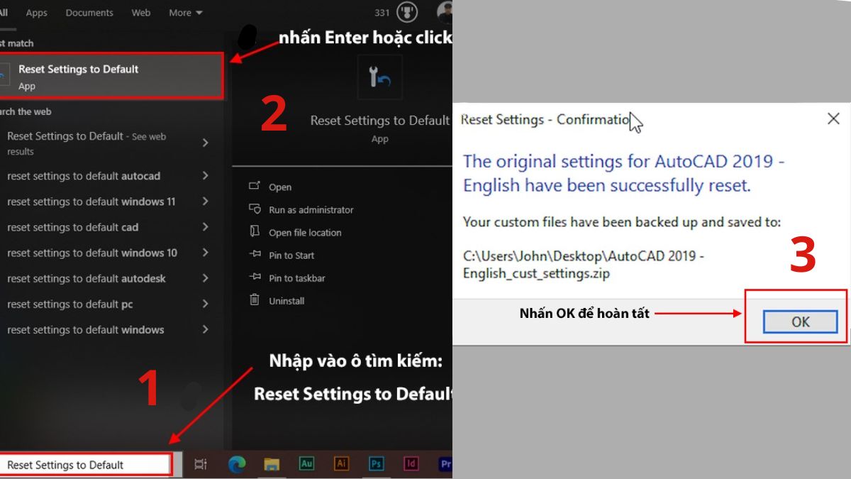Click the trash icon beside Uninstall

(255, 299)
